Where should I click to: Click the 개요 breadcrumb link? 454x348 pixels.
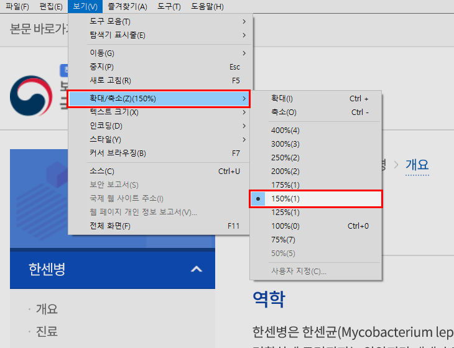click(x=417, y=165)
